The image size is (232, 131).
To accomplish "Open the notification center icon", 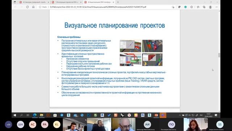I will click(216, 115).
